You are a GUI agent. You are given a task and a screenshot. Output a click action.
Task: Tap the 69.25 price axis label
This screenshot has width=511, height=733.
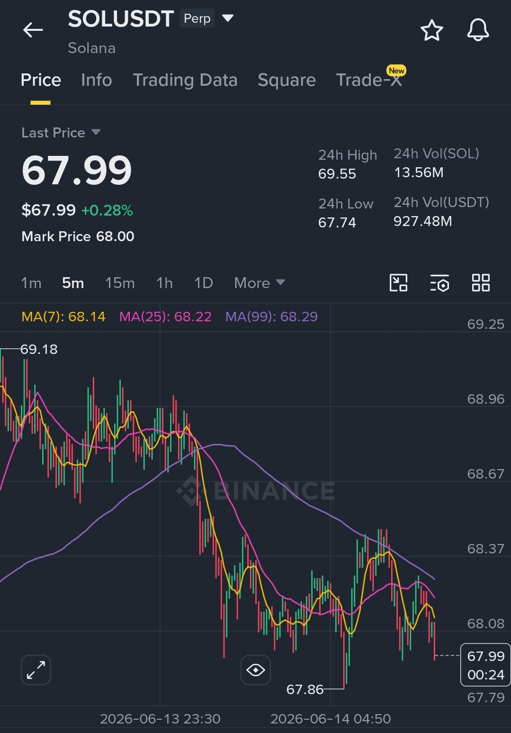coord(486,324)
